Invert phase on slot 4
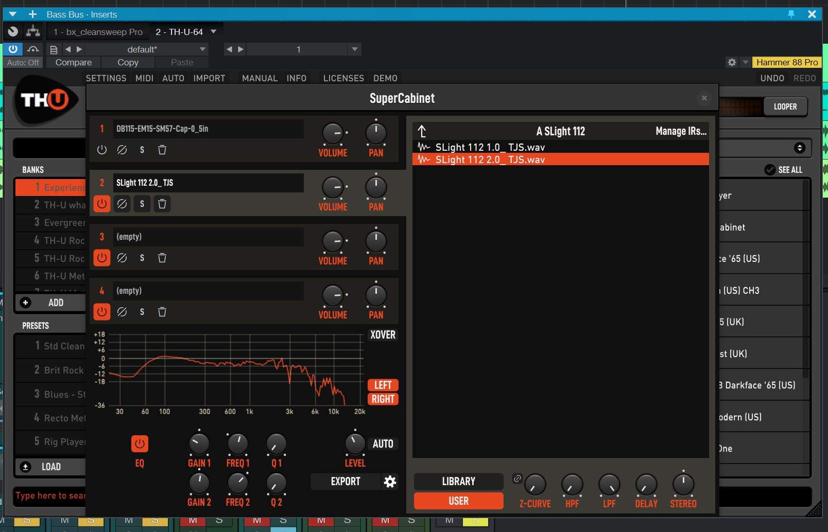This screenshot has height=532, width=828. [122, 312]
